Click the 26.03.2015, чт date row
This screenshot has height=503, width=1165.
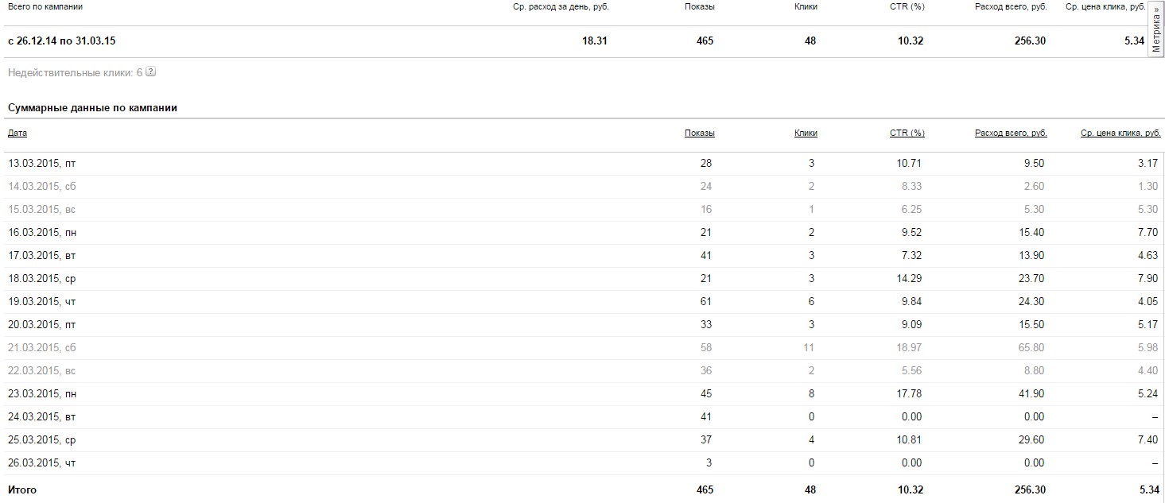(42, 463)
